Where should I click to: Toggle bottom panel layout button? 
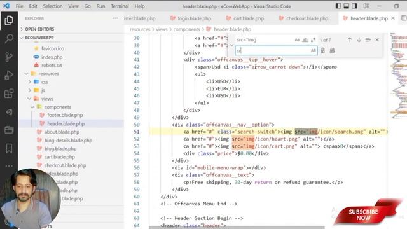tap(346, 6)
